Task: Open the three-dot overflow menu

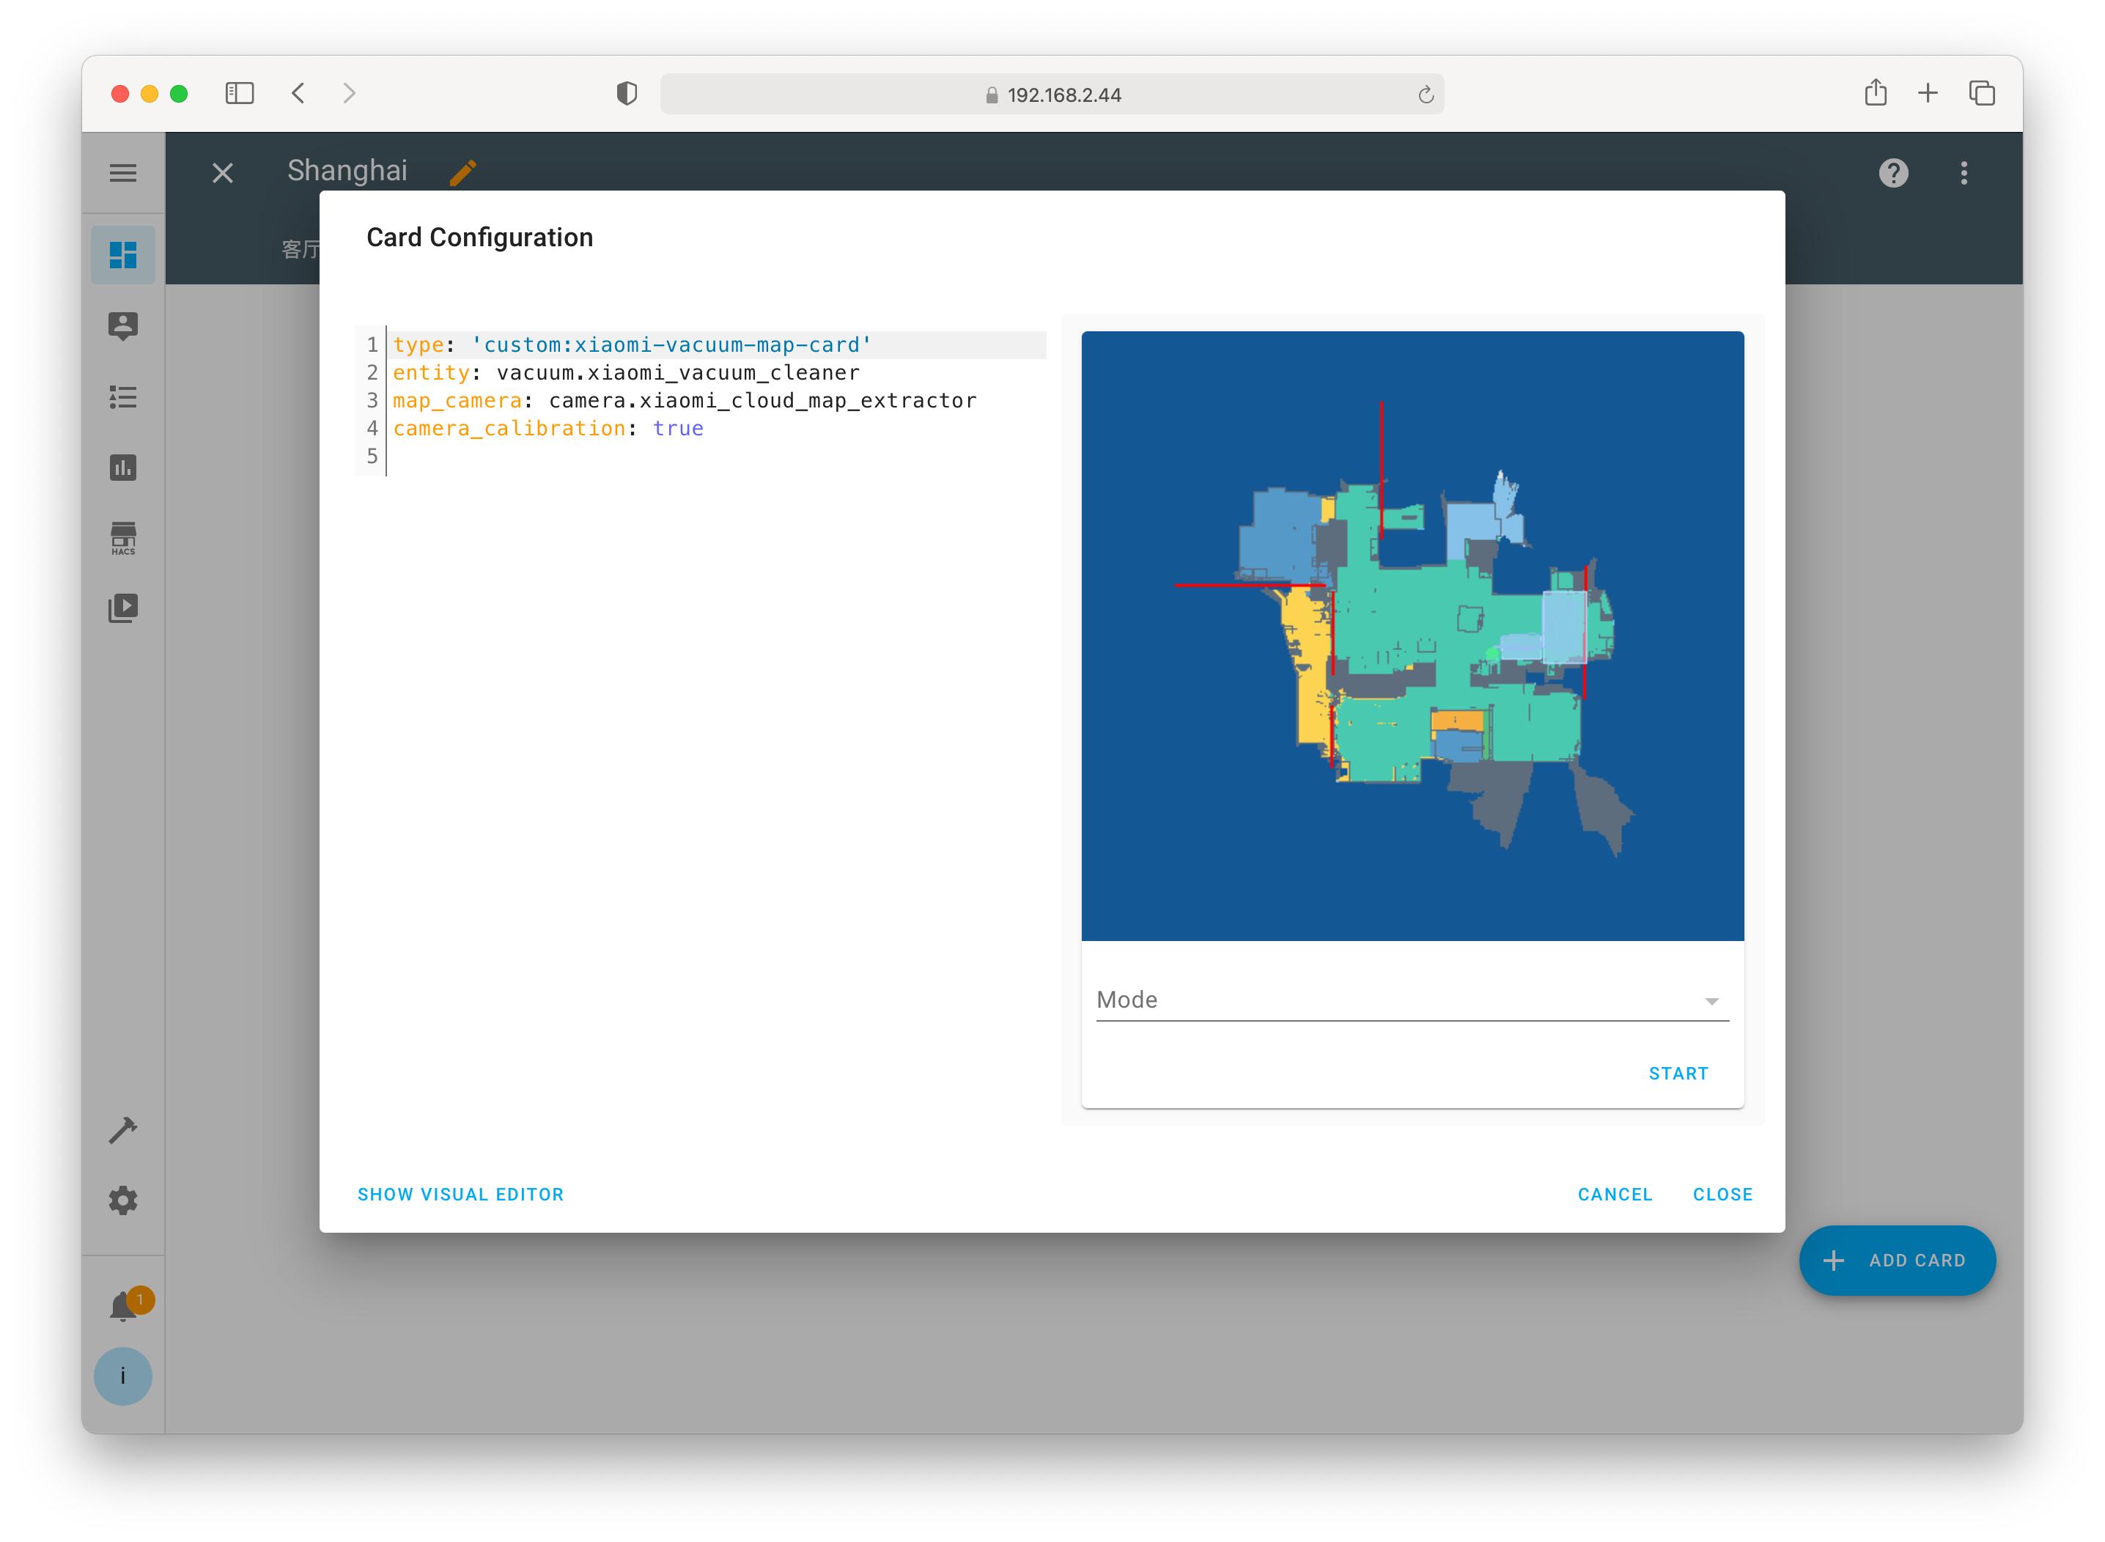Action: pyautogui.click(x=1963, y=173)
